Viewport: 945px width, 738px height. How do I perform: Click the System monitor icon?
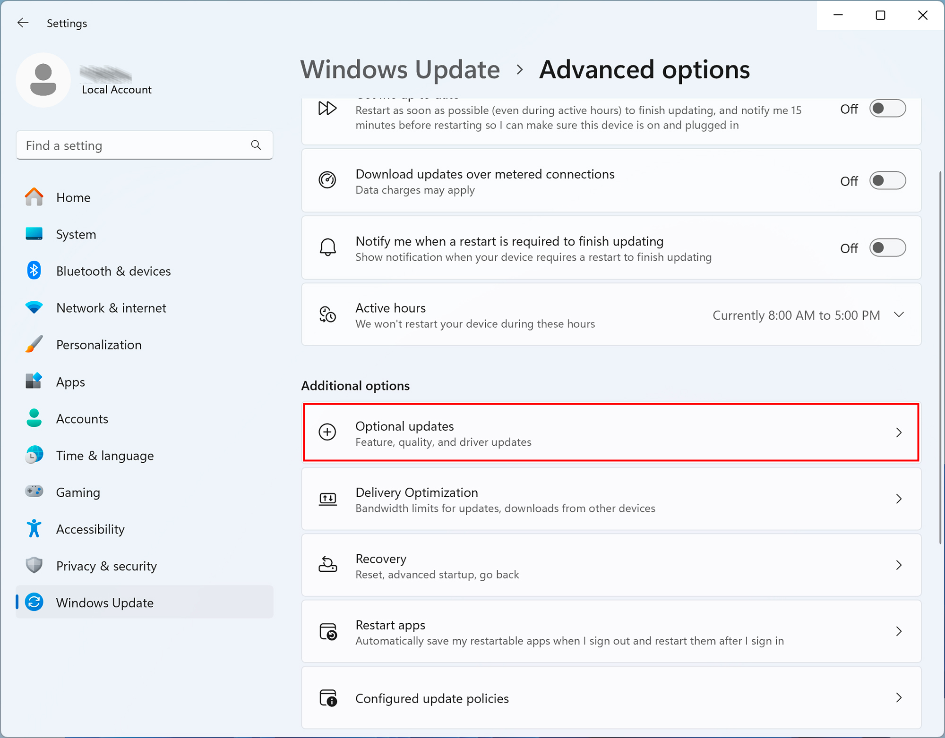[34, 234]
